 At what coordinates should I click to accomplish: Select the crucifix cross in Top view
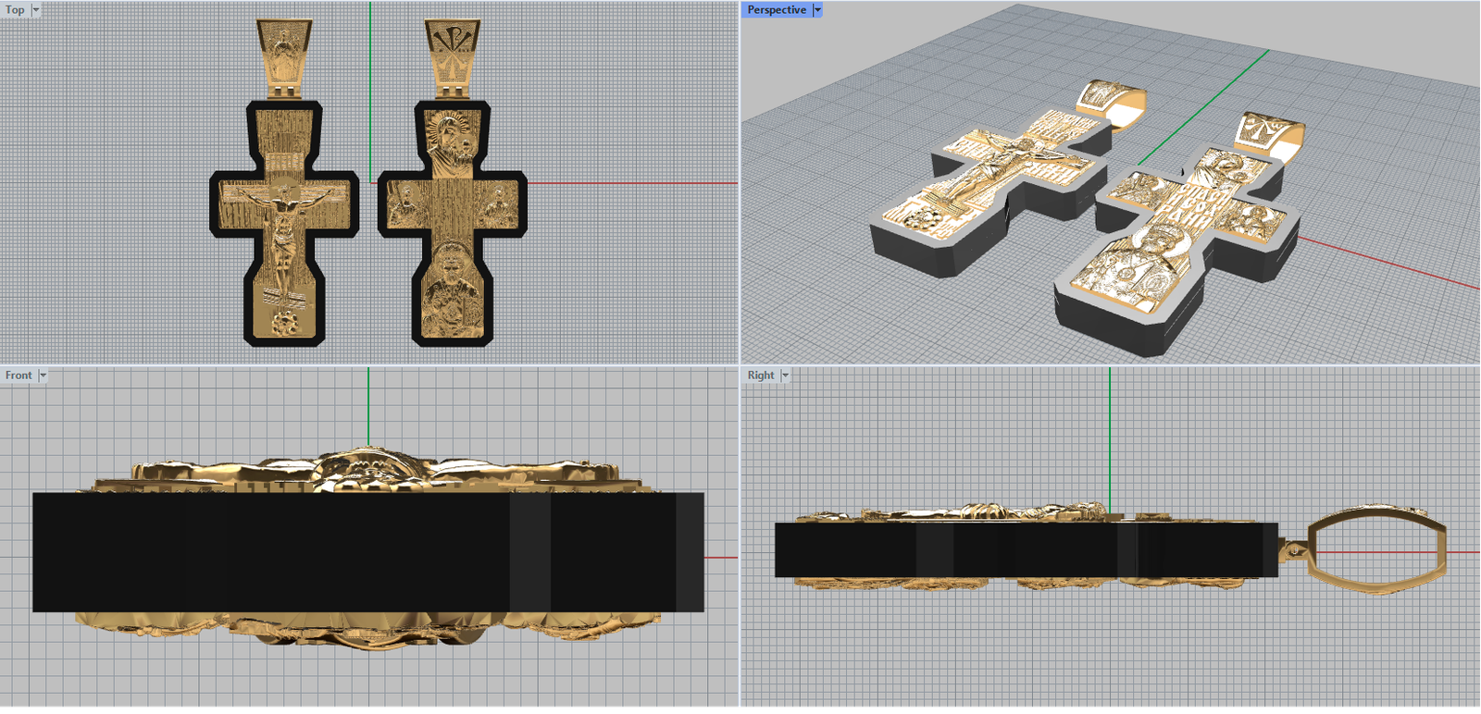point(284,222)
